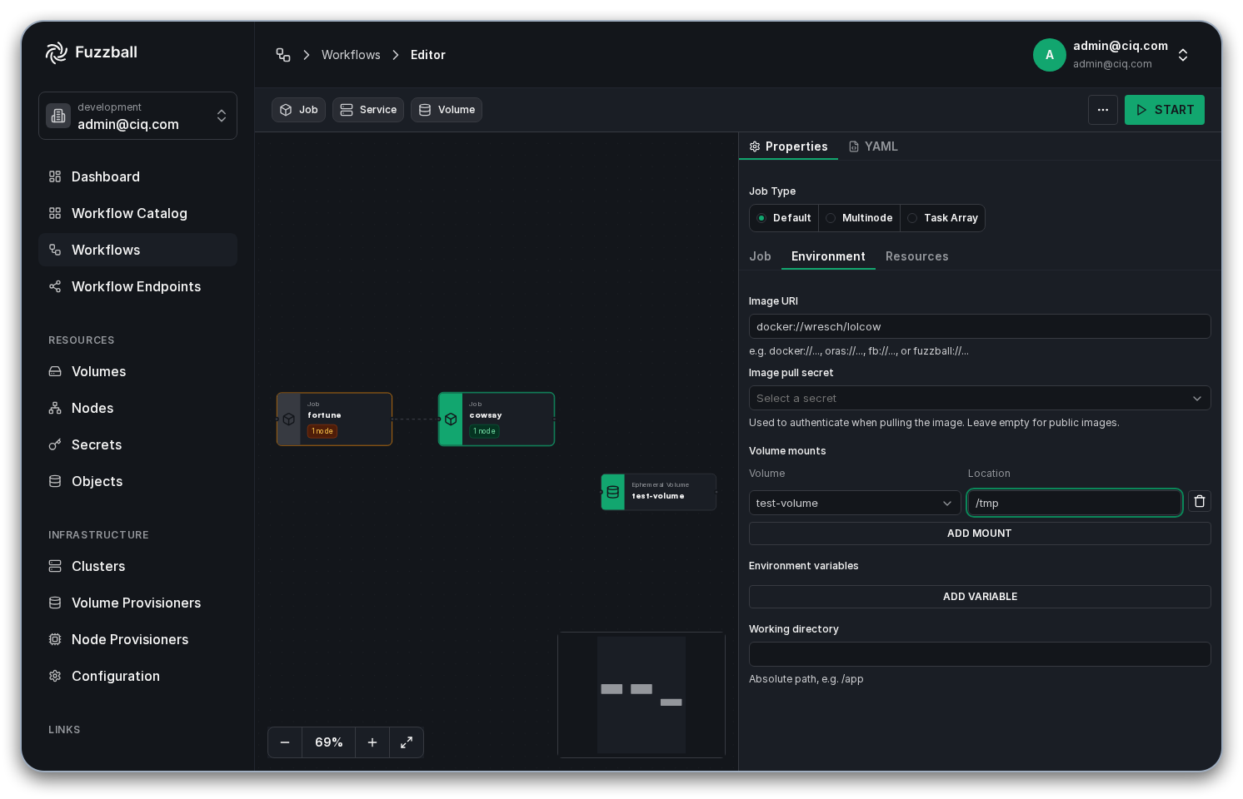Viewport: 1243px width, 799px height.
Task: Click the Image URI input field
Action: point(980,326)
